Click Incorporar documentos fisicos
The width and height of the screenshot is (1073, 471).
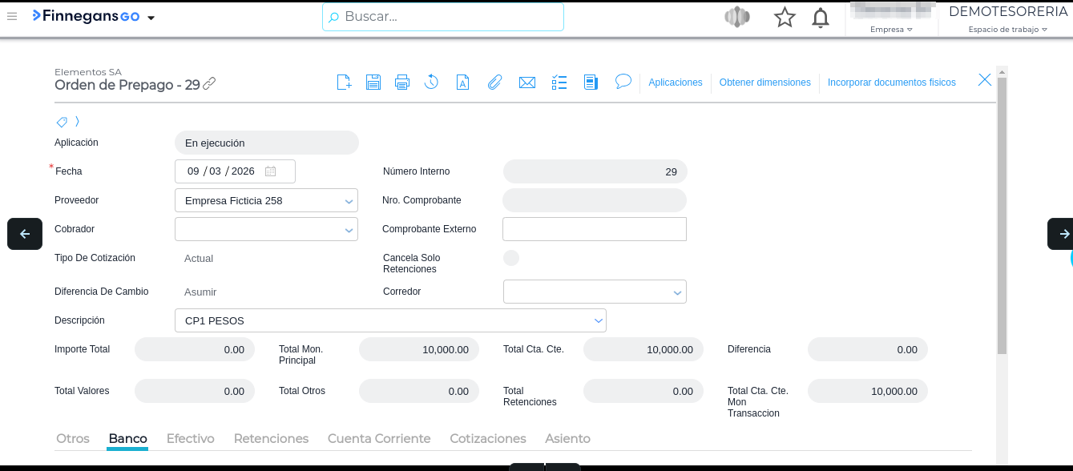tap(891, 83)
